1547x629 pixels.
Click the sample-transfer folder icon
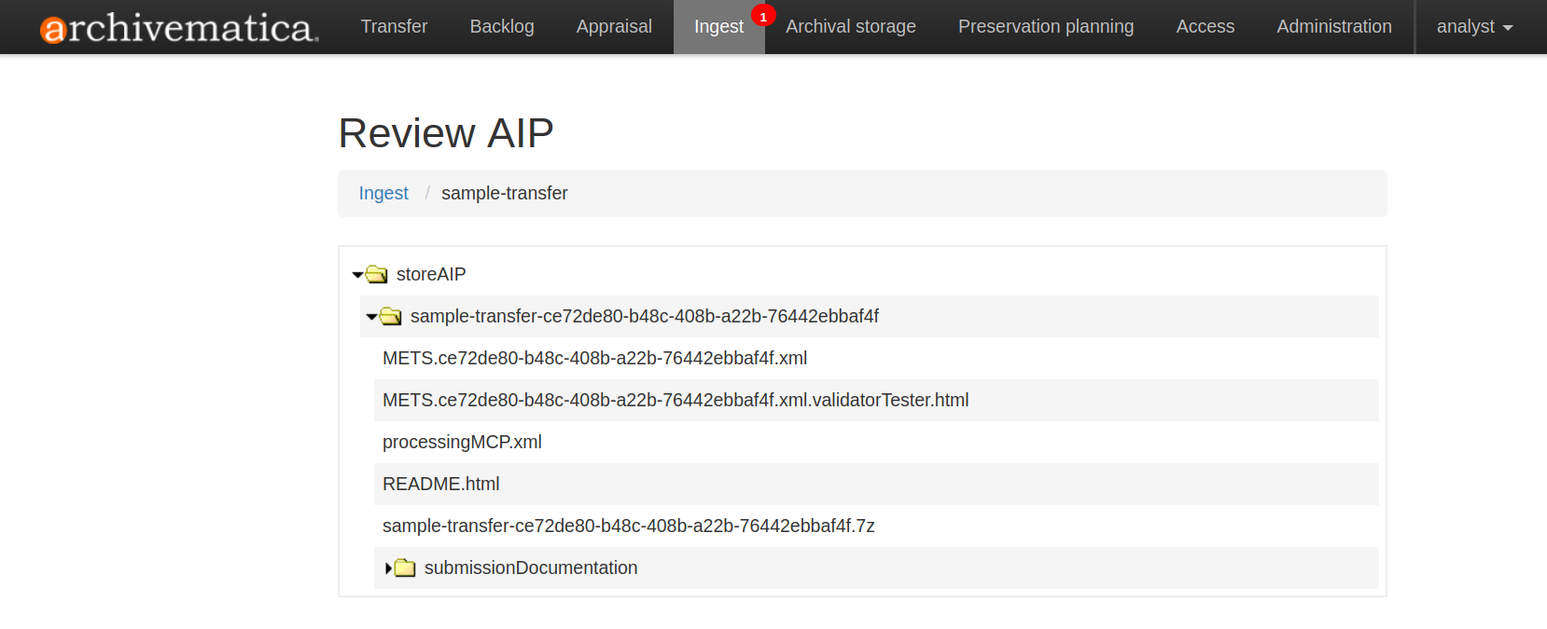[x=391, y=317]
